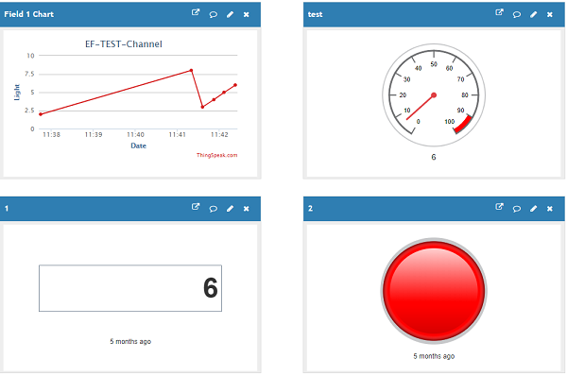
Task: Open Field 1 Chart in new window
Action: [196, 13]
